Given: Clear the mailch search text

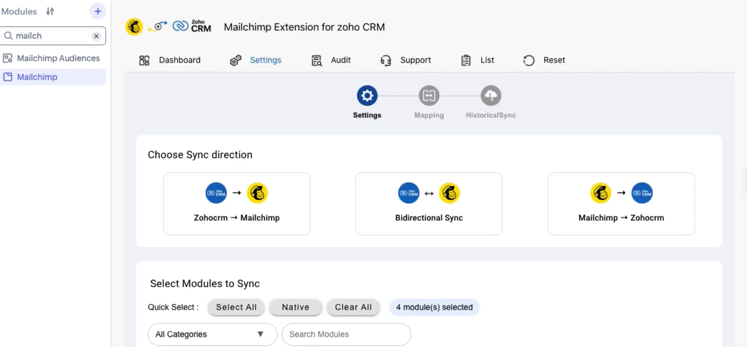Looking at the screenshot, I should (96, 36).
